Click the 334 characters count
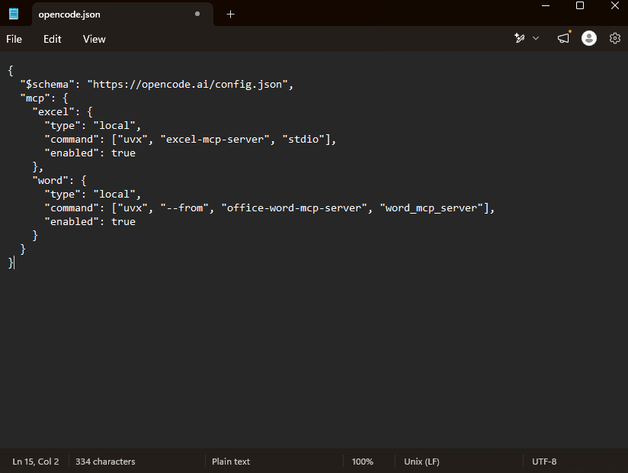The width and height of the screenshot is (628, 473). click(105, 462)
